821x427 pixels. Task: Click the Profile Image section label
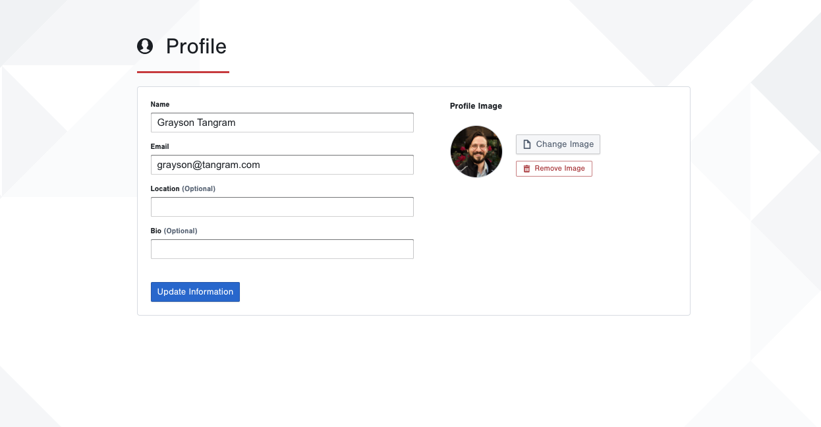[x=476, y=106]
